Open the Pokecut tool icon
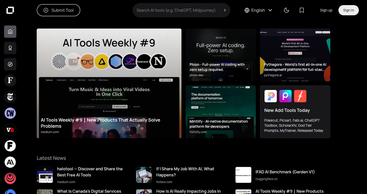This screenshot has height=194, width=367. pyautogui.click(x=271, y=96)
